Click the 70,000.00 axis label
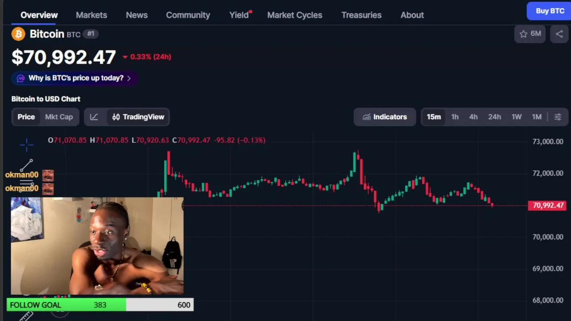Screen dimensions: 571x321 (548, 237)
